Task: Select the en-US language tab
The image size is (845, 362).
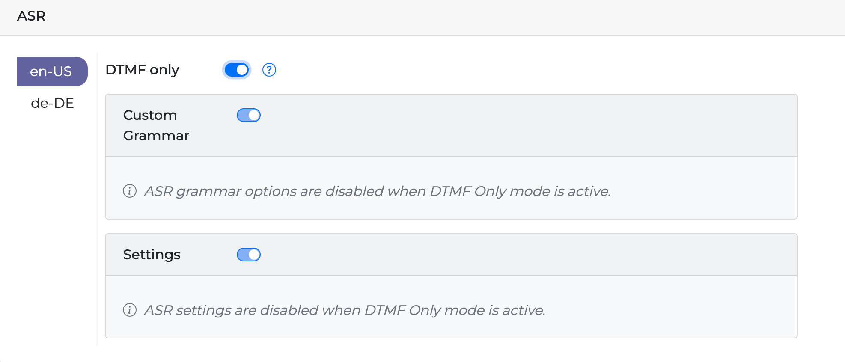Action: click(x=52, y=71)
